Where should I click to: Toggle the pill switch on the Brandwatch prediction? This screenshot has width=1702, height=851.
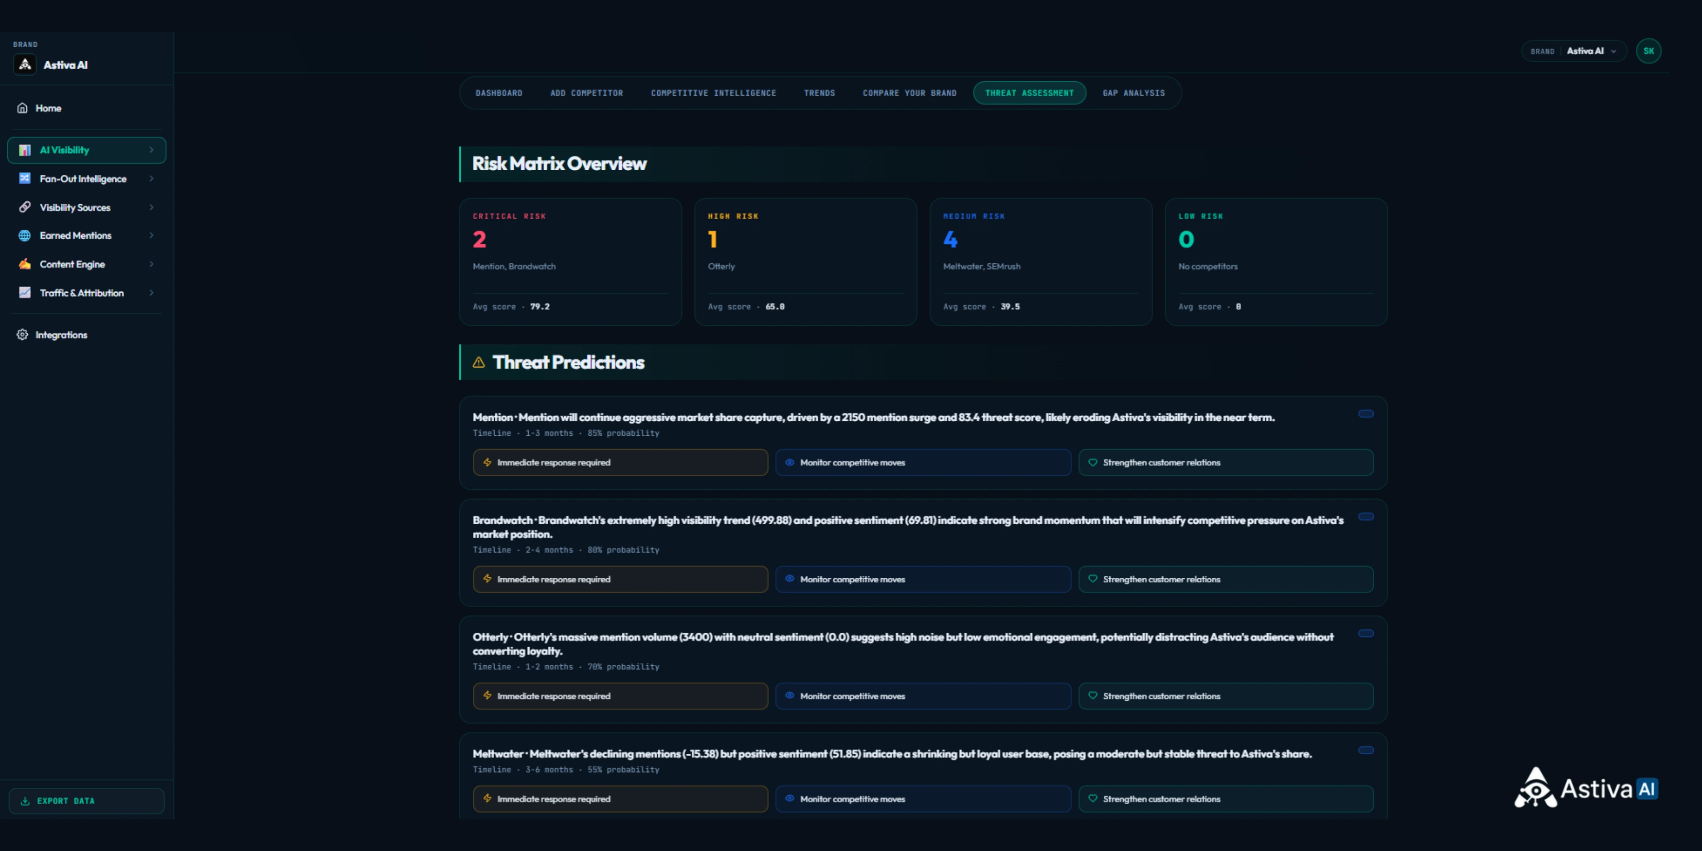pos(1366,517)
